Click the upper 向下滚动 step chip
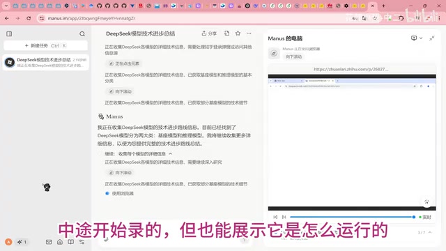 [x=121, y=91]
